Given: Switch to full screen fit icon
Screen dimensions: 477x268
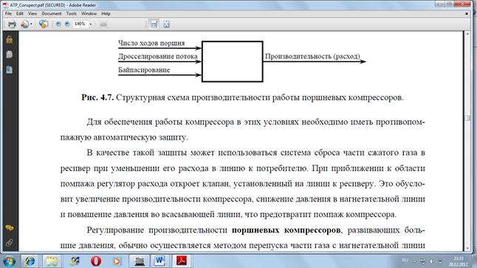Looking at the screenshot, I should (x=166, y=24).
